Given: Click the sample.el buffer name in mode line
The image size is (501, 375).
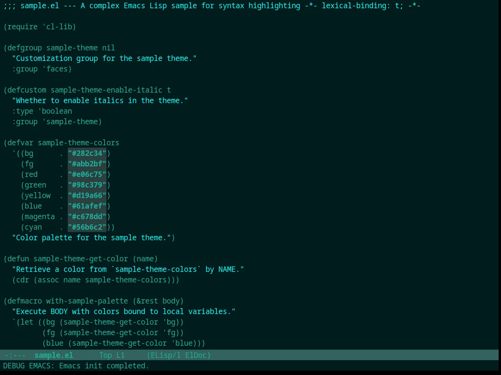Looking at the screenshot, I should click(54, 355).
